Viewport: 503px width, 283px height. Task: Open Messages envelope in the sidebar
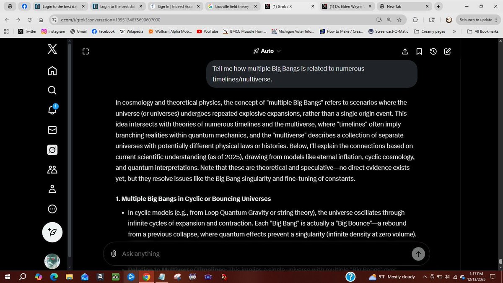tap(52, 130)
